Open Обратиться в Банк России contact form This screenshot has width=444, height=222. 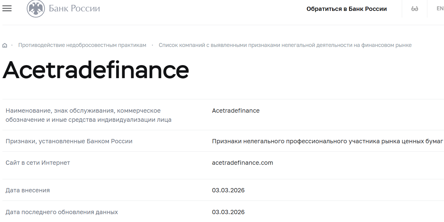[347, 9]
